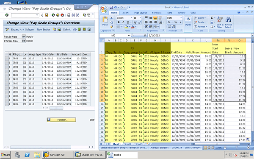Click the SAP Select All icon
This screenshot has width=254, height=159.
(x=80, y=29)
